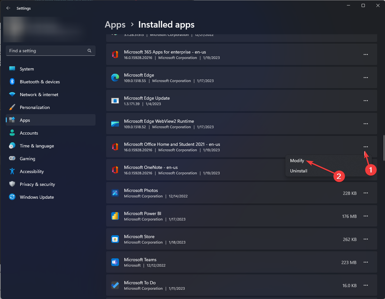Click the Microsoft Photos app icon

pyautogui.click(x=115, y=193)
